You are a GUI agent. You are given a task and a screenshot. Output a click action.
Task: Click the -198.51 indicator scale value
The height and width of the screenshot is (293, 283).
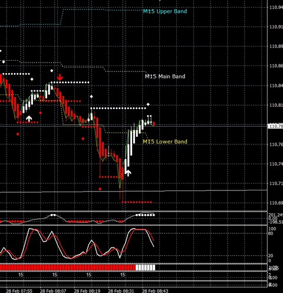point(275,222)
